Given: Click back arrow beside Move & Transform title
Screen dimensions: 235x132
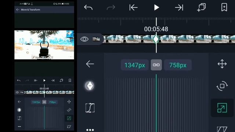Looking at the screenshot, I should coord(18,10).
